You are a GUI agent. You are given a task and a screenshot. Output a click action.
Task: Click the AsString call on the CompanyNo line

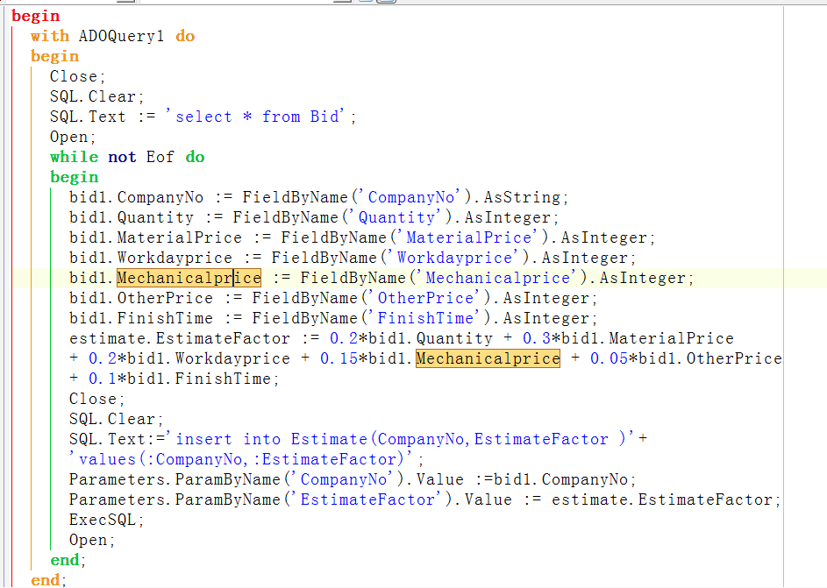[x=522, y=197]
